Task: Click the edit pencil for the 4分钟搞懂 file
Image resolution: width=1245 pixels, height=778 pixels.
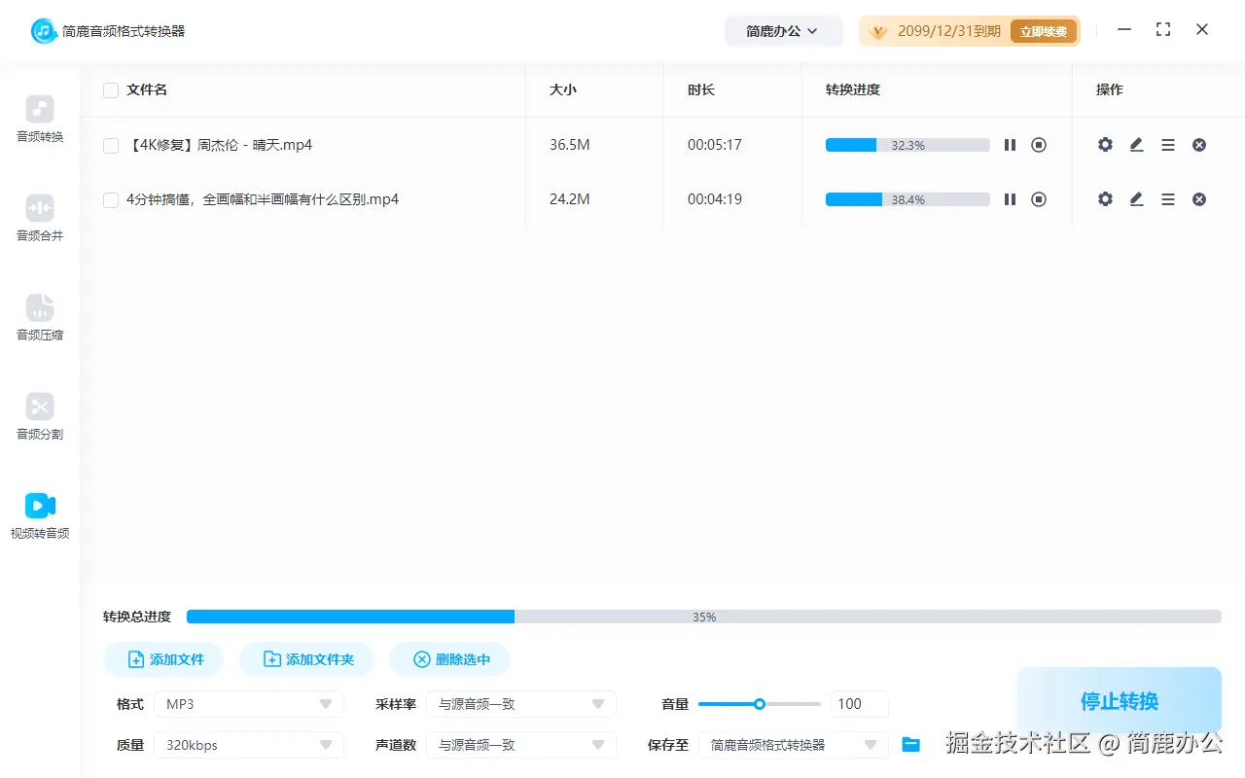Action: [1136, 199]
